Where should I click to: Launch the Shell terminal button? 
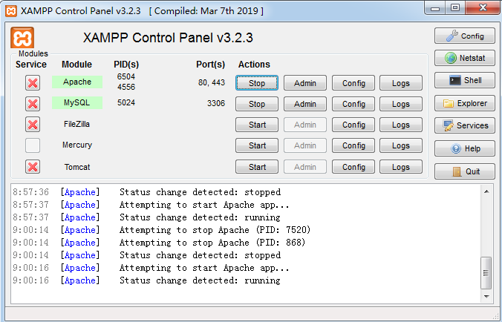pyautogui.click(x=465, y=80)
